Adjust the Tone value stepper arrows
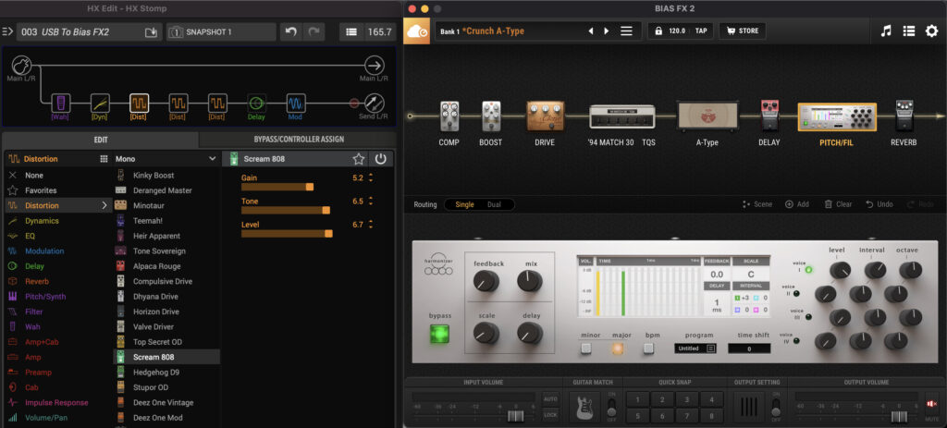Image resolution: width=947 pixels, height=428 pixels. 371,201
